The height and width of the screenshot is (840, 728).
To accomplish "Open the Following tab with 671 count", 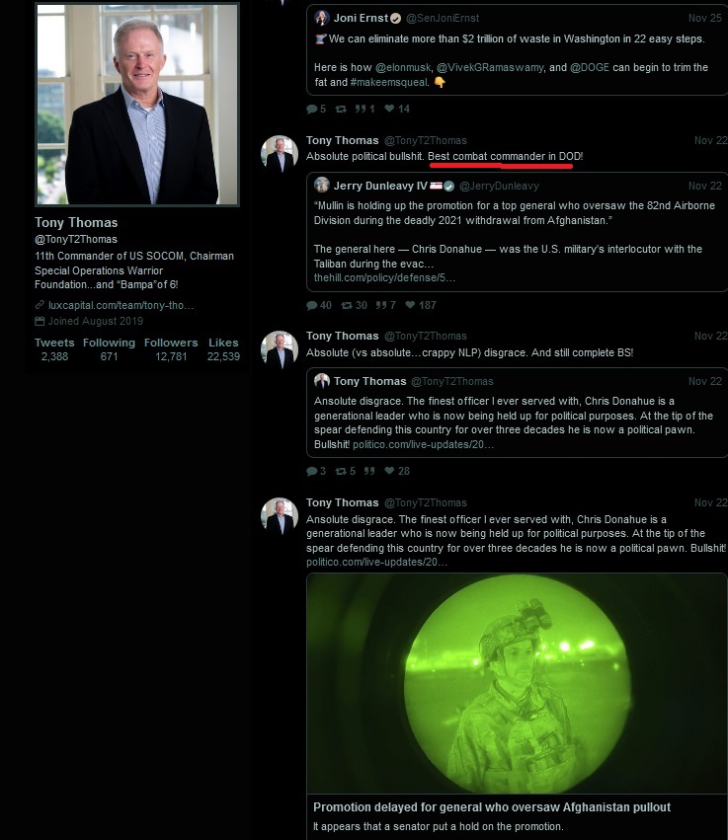I will coord(109,349).
